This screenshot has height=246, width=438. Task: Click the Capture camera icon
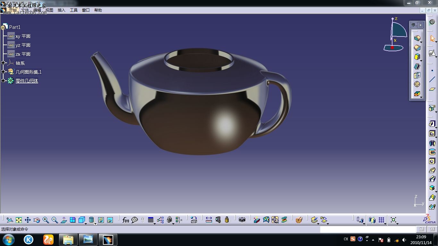242,220
